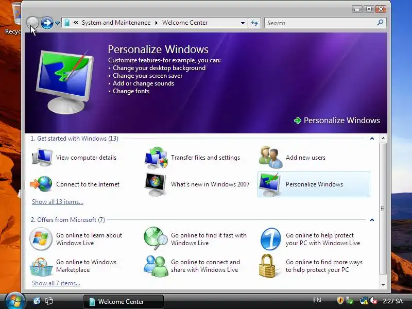412x309 pixels.
Task: Click the disabled Back navigation button
Action: click(32, 23)
